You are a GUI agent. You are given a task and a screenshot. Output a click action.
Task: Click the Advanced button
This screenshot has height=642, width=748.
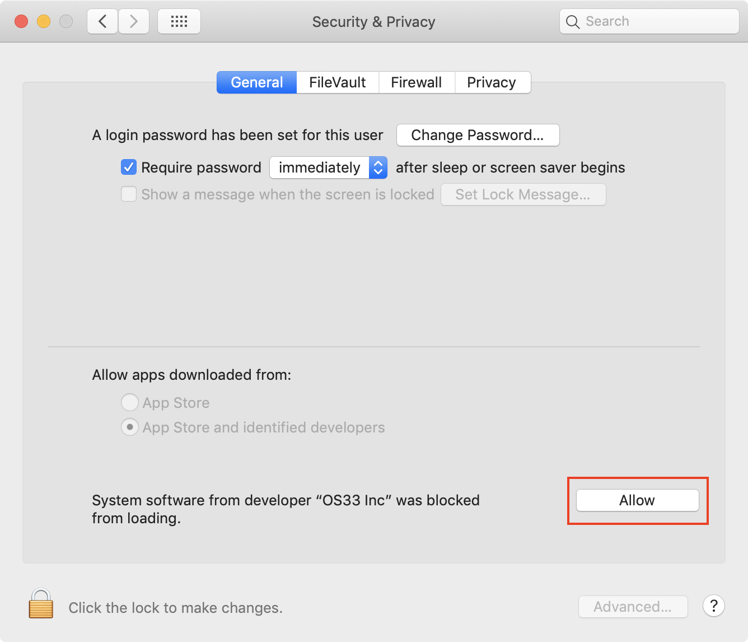click(633, 607)
